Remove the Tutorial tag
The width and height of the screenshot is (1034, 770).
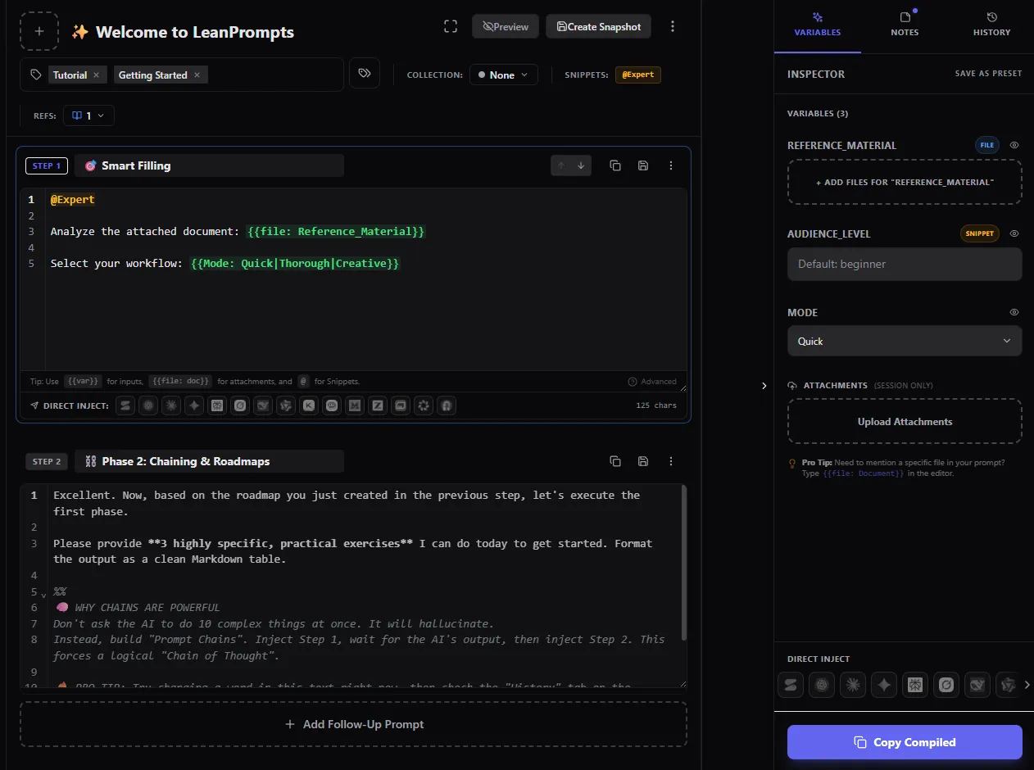click(x=96, y=75)
